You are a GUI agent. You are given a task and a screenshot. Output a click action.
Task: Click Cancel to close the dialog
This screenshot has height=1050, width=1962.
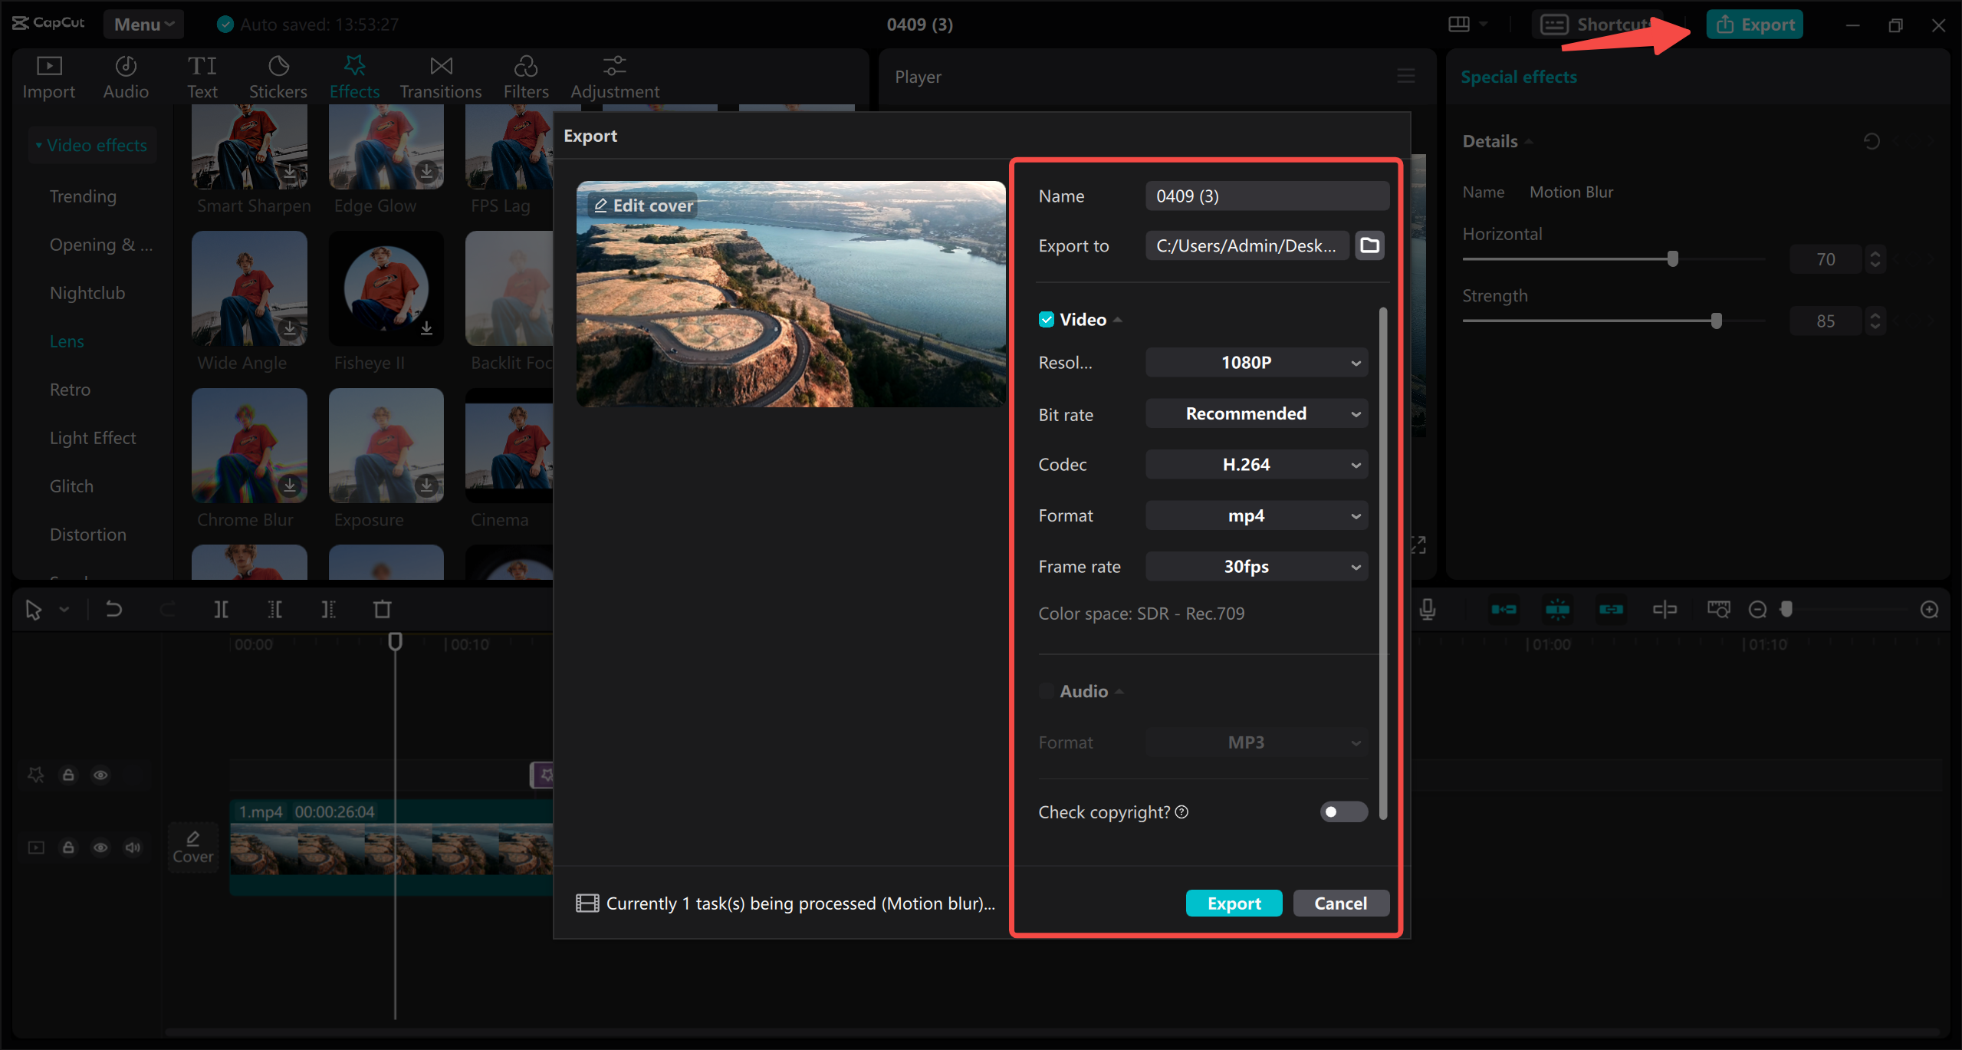pyautogui.click(x=1340, y=903)
